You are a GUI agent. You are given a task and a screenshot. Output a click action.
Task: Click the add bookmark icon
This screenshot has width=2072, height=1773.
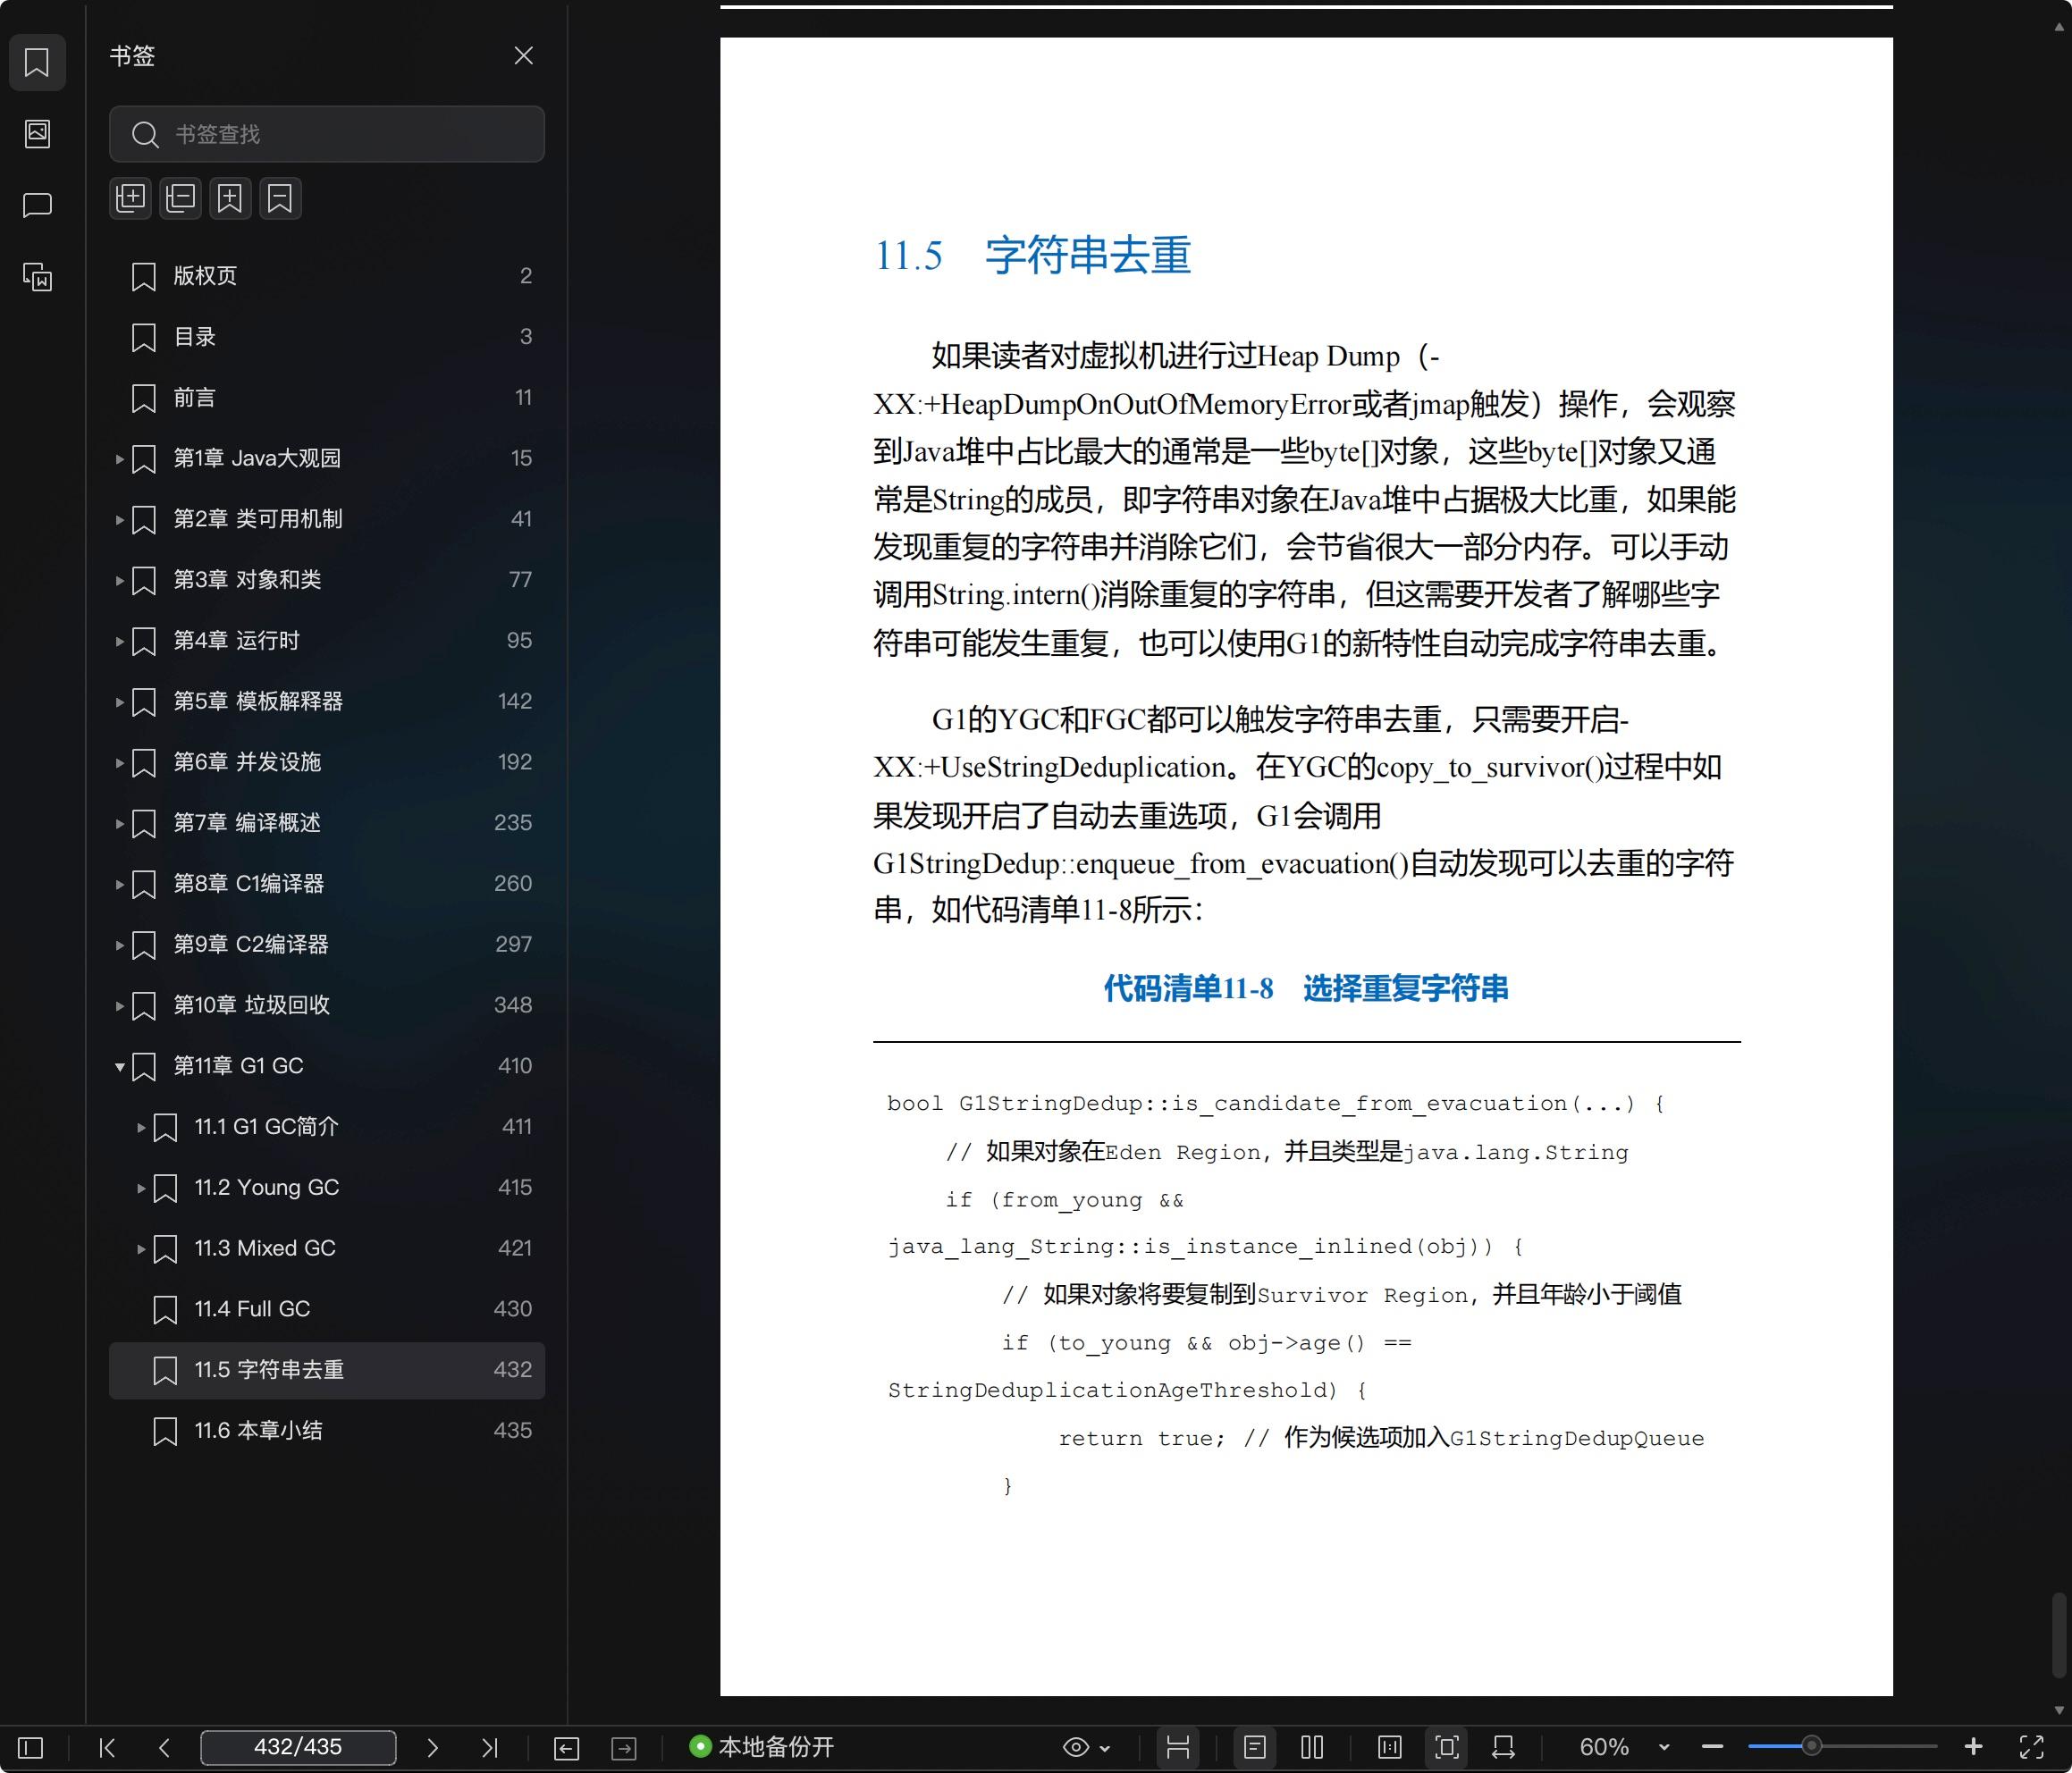click(230, 198)
